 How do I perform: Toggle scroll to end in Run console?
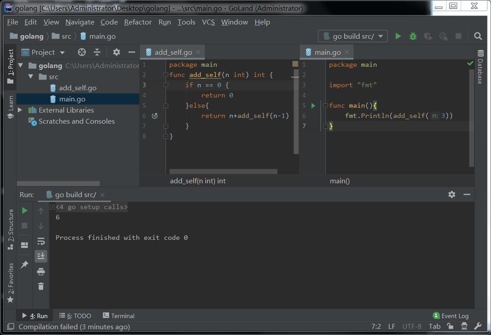click(41, 256)
